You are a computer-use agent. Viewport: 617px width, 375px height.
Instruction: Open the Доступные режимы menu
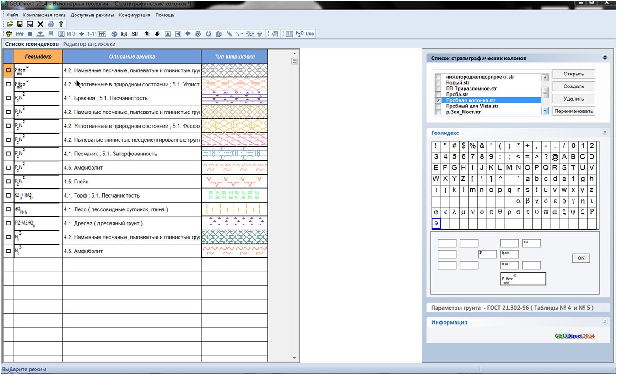[x=92, y=15]
